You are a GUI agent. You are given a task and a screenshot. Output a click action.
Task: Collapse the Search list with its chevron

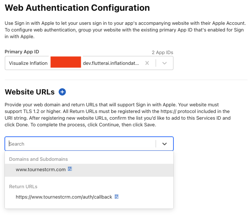tap(165, 144)
